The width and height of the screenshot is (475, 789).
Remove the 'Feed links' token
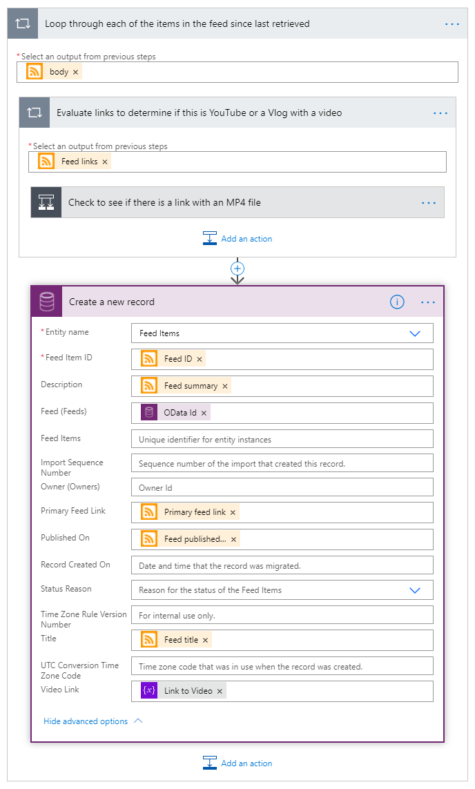coord(105,162)
